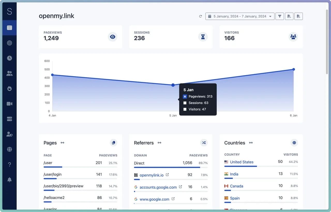Viewport: 331px width, 212px height.
Task: Click the 6 Jan data point on chart
Action: pos(294,69)
